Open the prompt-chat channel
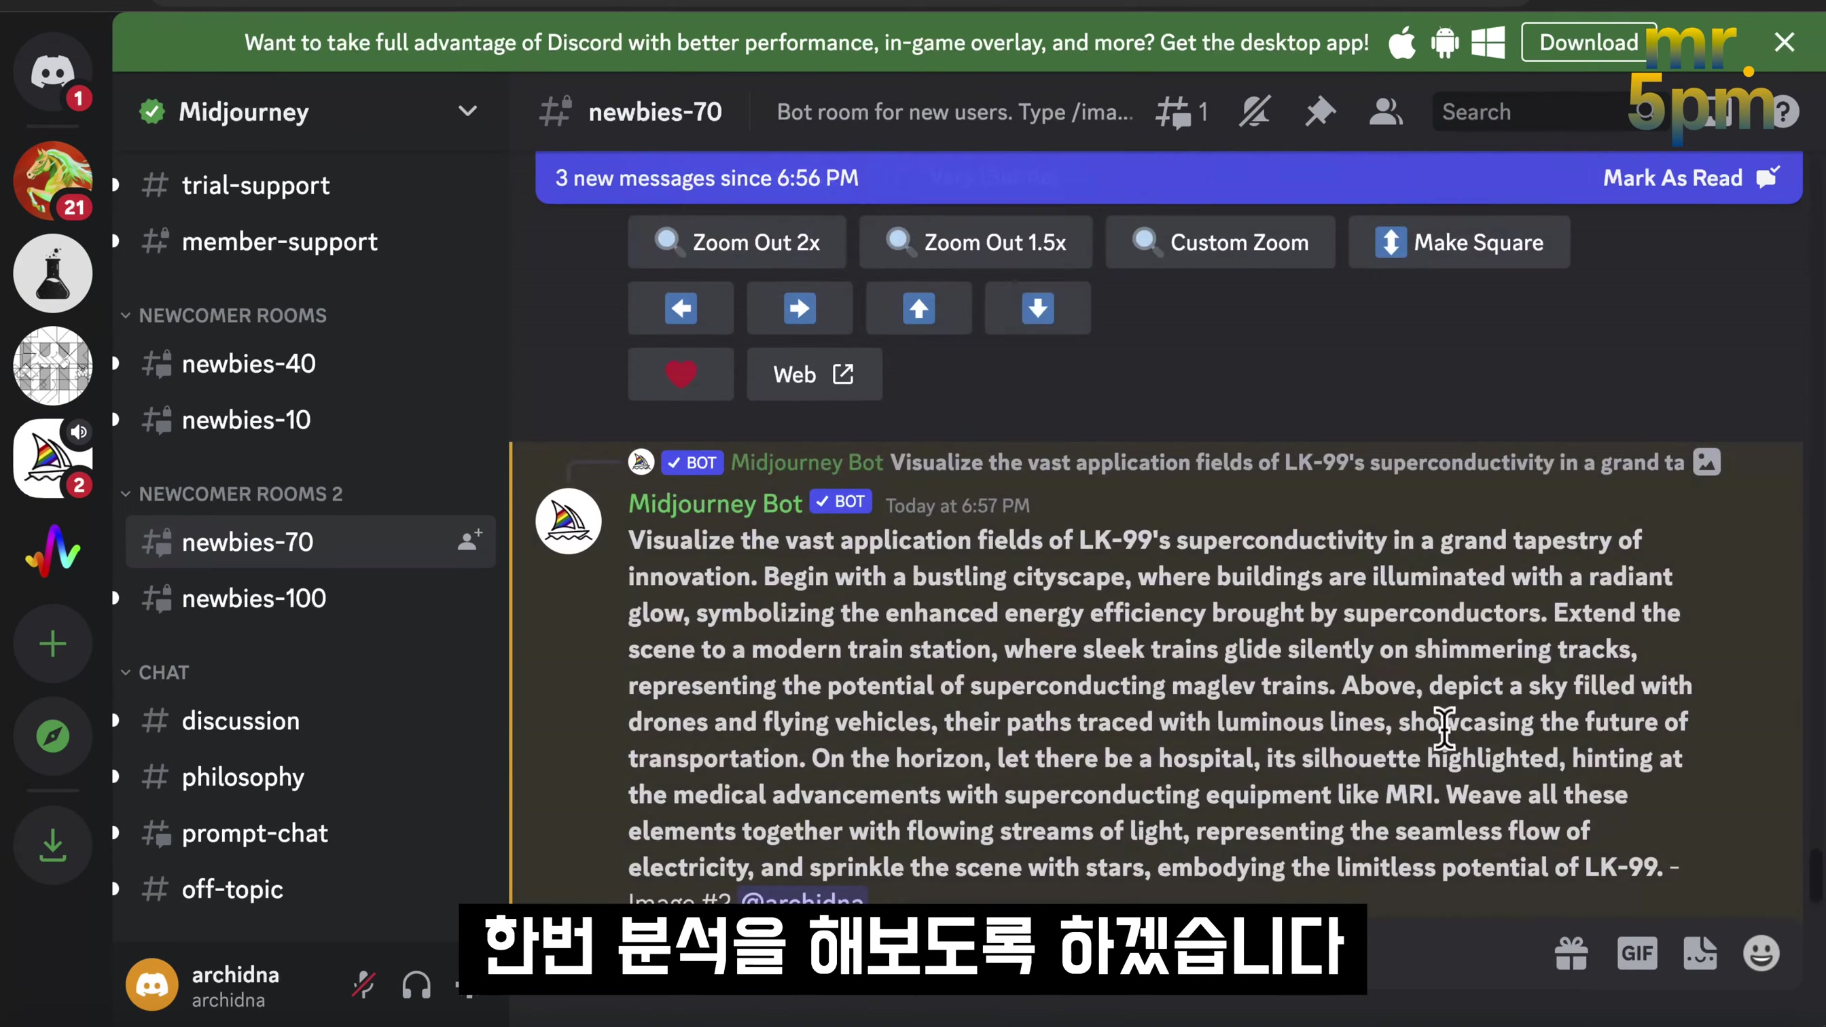Image resolution: width=1826 pixels, height=1027 pixels. [310, 833]
